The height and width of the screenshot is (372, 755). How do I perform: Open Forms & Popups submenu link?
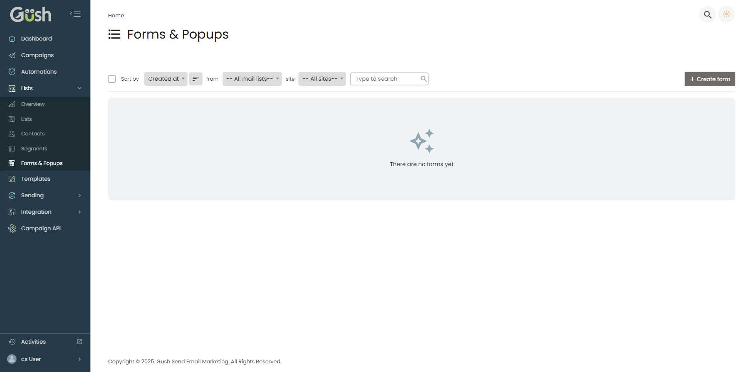click(x=45, y=163)
